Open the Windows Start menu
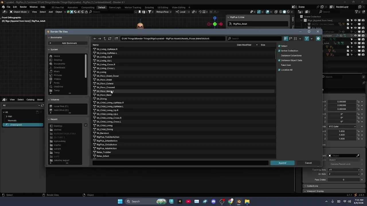Image resolution: width=367 pixels, height=206 pixels. pyautogui.click(x=120, y=201)
